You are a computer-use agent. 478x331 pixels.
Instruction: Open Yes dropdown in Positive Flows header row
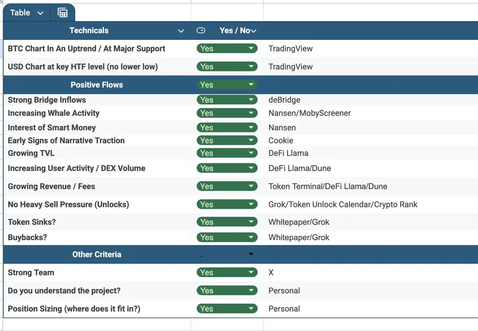tap(227, 85)
